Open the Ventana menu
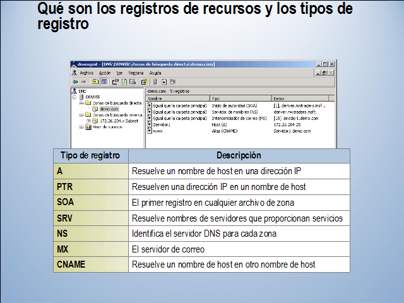 pyautogui.click(x=136, y=73)
